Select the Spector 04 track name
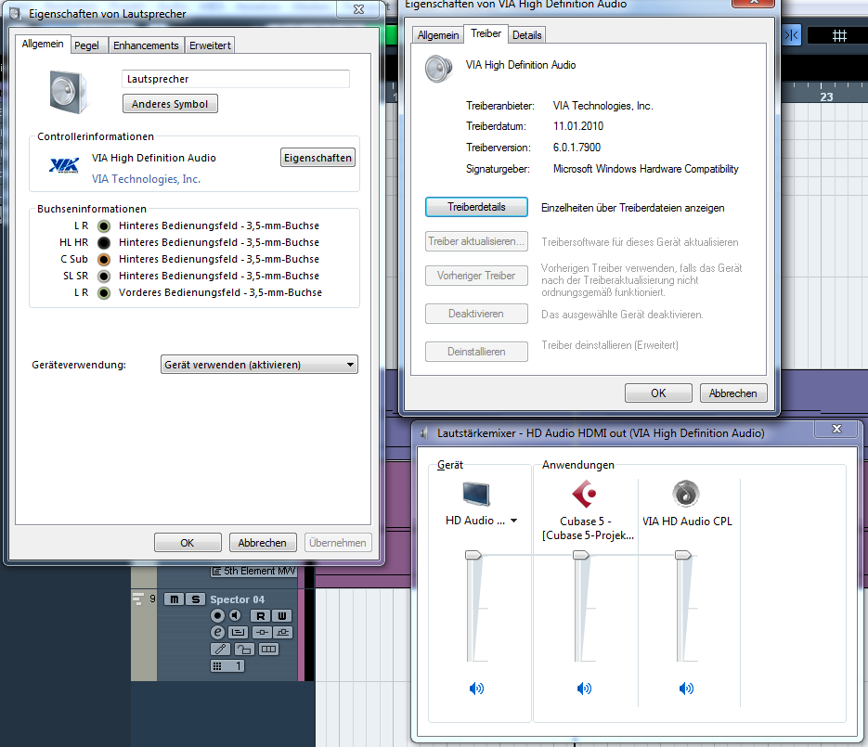The image size is (868, 747). [237, 599]
